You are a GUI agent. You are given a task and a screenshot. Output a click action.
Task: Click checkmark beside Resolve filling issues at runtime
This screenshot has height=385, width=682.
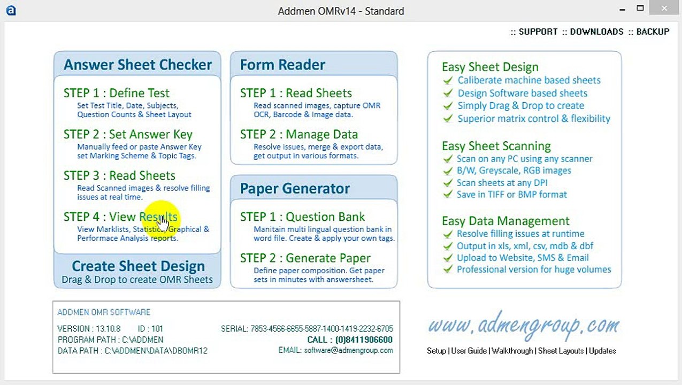pos(448,234)
